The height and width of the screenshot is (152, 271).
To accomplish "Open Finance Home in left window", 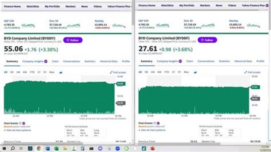I will (12, 6).
